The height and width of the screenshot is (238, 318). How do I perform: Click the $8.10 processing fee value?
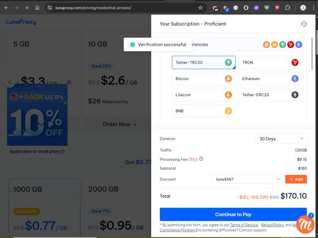302,159
